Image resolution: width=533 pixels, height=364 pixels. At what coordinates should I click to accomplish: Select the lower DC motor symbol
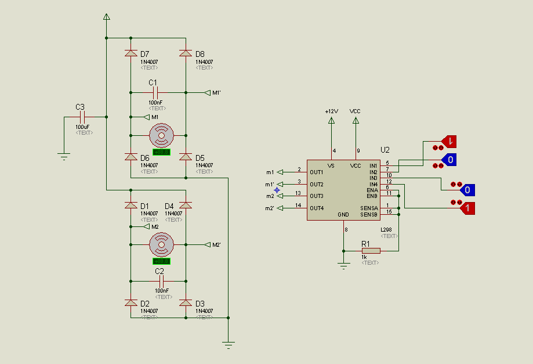click(x=161, y=244)
